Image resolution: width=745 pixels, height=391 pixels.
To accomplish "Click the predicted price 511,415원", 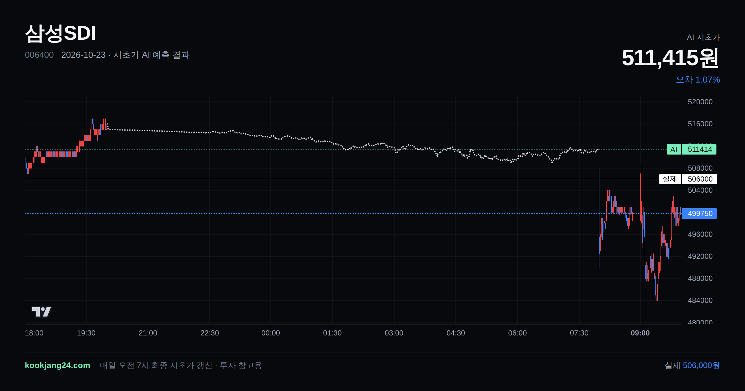I will coord(670,58).
